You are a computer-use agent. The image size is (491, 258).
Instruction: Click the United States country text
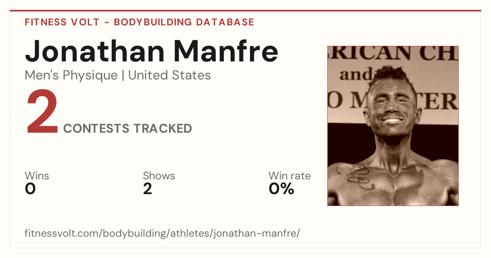pyautogui.click(x=169, y=75)
